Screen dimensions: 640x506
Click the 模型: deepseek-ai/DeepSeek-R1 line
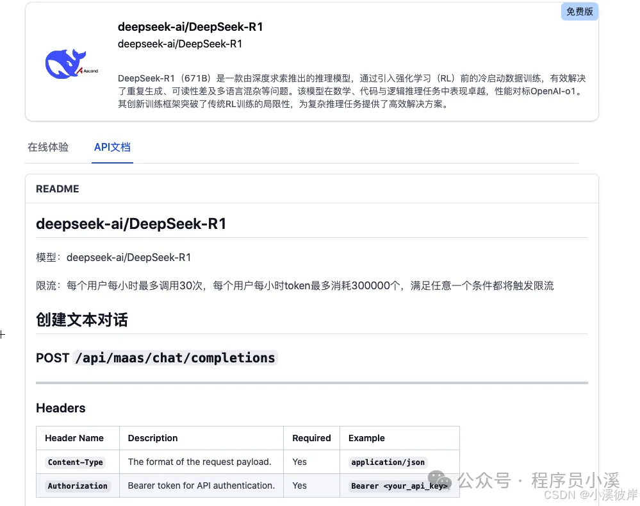[x=113, y=258]
